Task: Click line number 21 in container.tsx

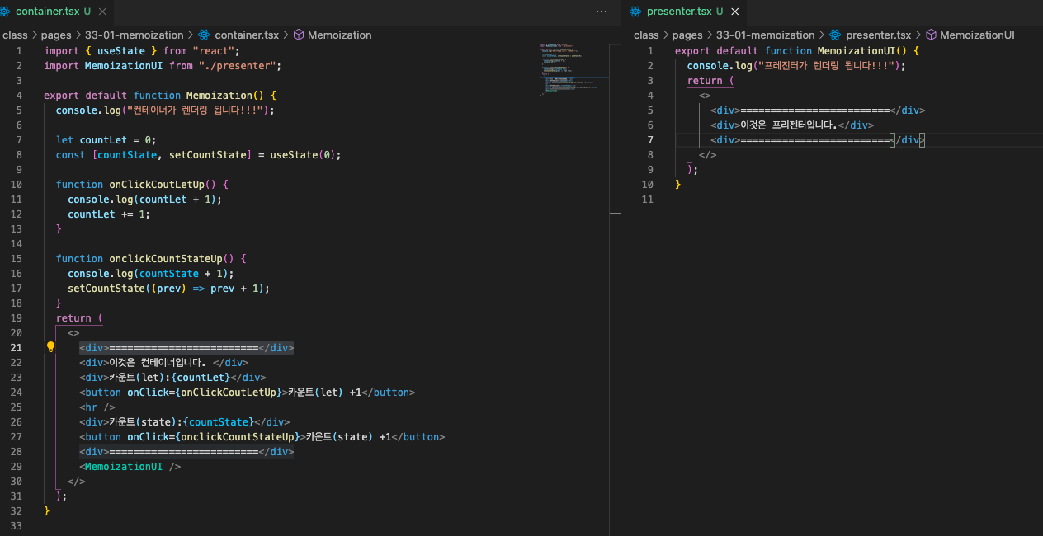Action: click(x=17, y=347)
